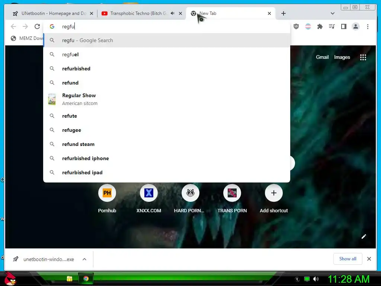Open a new tab with plus button
Image resolution: width=381 pixels, height=286 pixels.
(x=283, y=13)
